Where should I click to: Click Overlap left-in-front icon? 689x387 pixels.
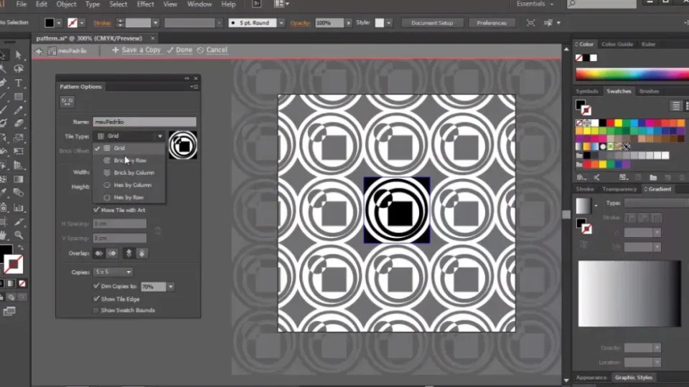tap(99, 253)
